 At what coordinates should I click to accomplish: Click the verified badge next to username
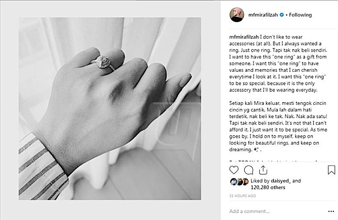click(x=282, y=15)
